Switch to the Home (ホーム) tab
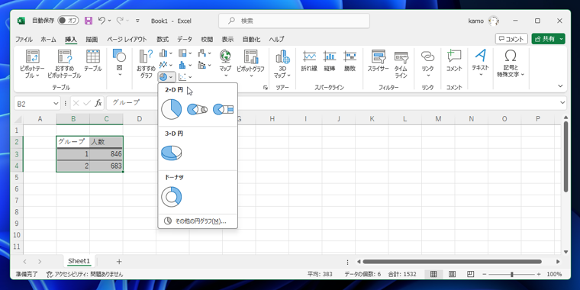580x290 pixels. click(48, 39)
